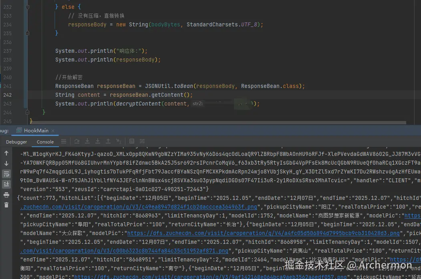Clear console with the trash icon
The width and height of the screenshot is (421, 279).
[6, 205]
